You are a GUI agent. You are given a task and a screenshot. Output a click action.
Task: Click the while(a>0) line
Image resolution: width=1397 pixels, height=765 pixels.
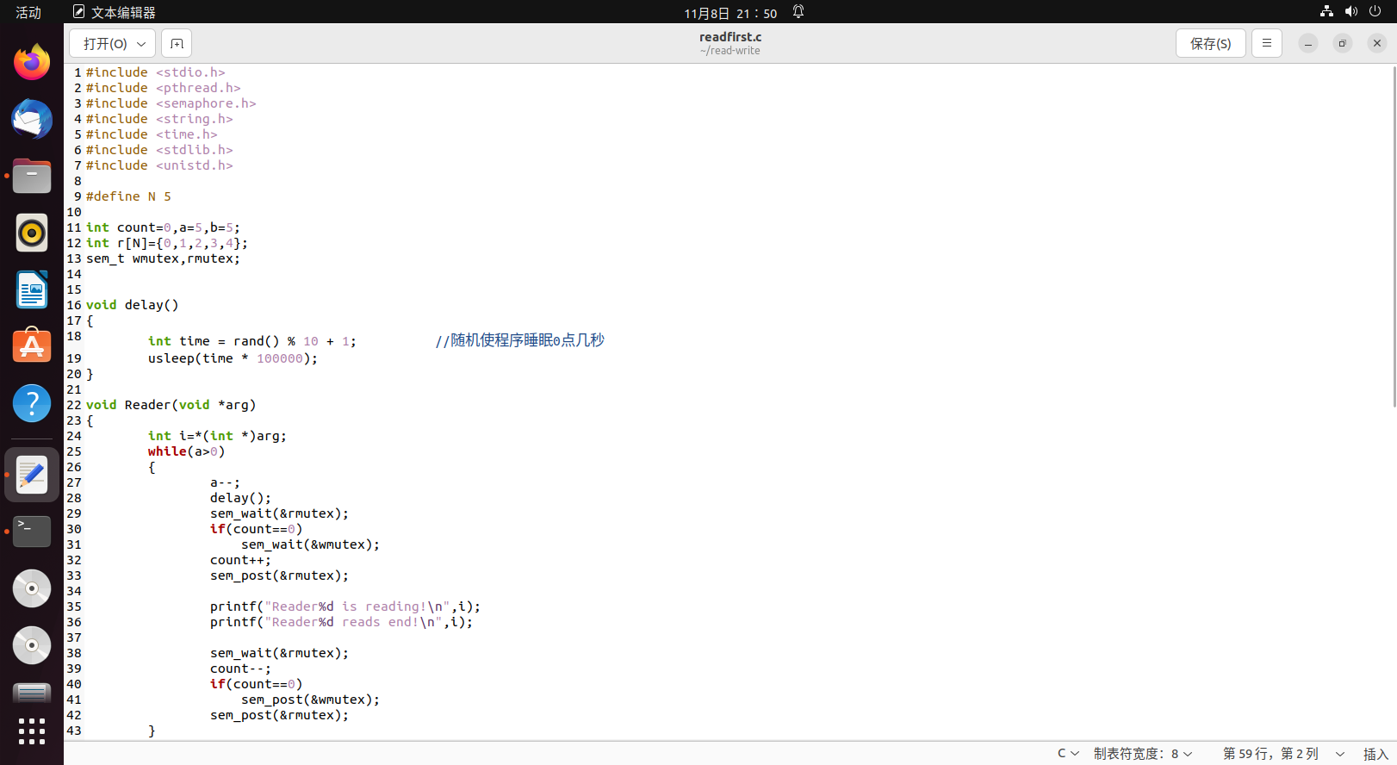point(186,451)
